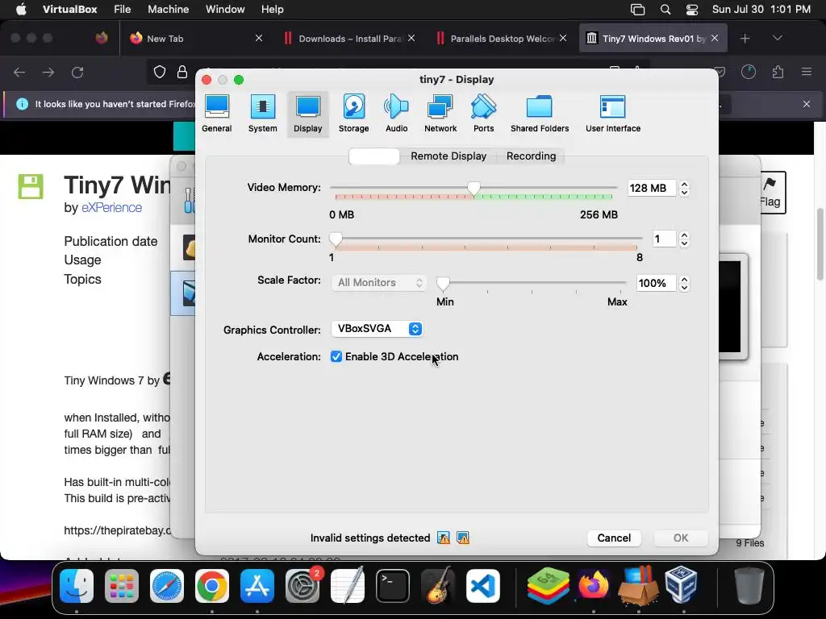Open the Machine menu in menu bar
The image size is (826, 619).
tap(168, 10)
